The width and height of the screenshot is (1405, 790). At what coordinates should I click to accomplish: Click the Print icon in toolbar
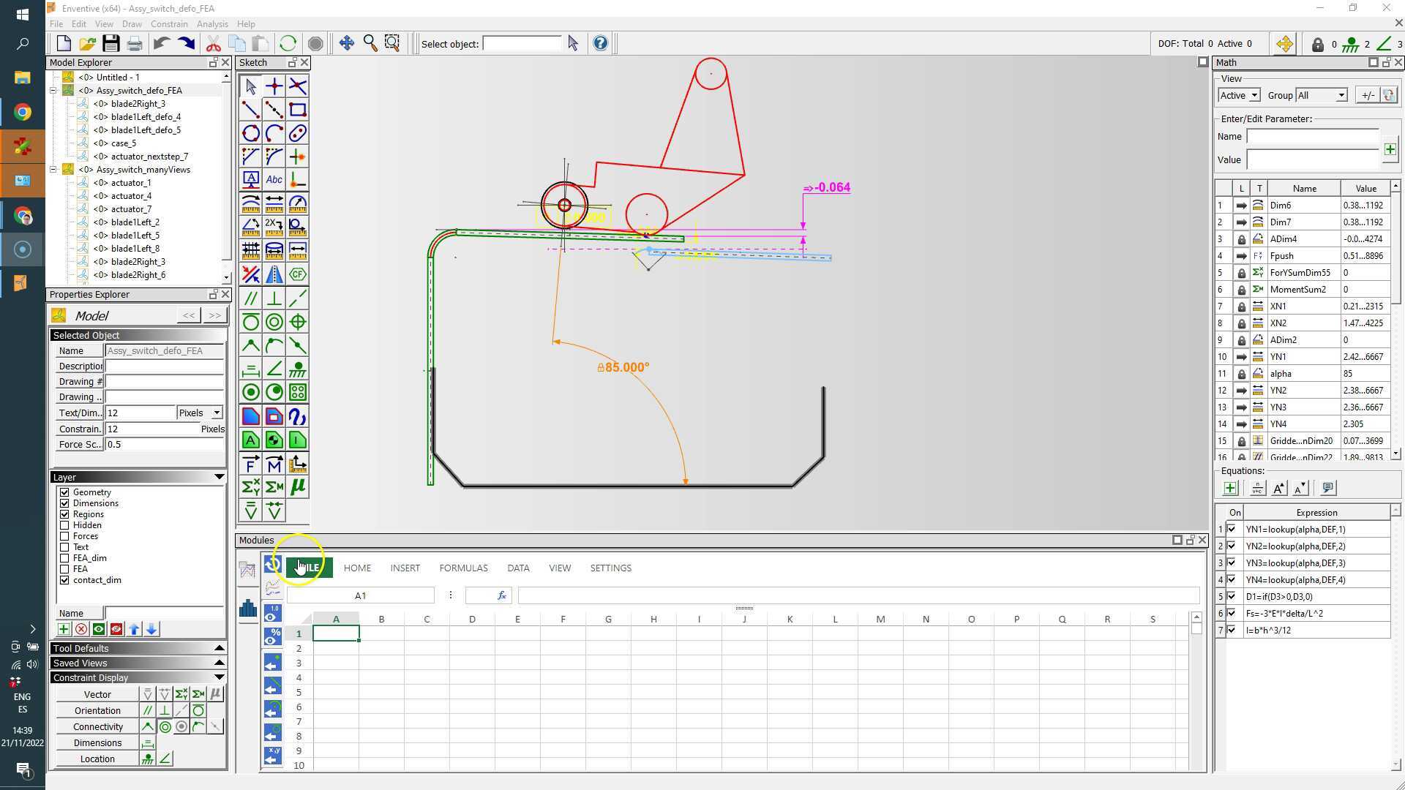coord(135,43)
